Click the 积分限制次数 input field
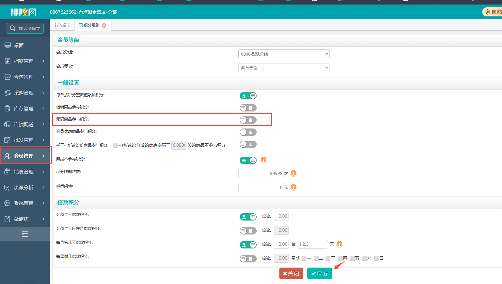Image resolution: width=502 pixels, height=284 pixels. point(261,173)
